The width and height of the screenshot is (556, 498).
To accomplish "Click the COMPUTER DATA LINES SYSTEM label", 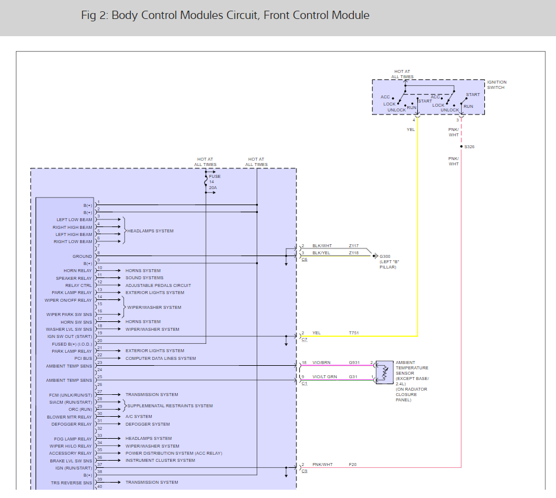I will point(161,359).
